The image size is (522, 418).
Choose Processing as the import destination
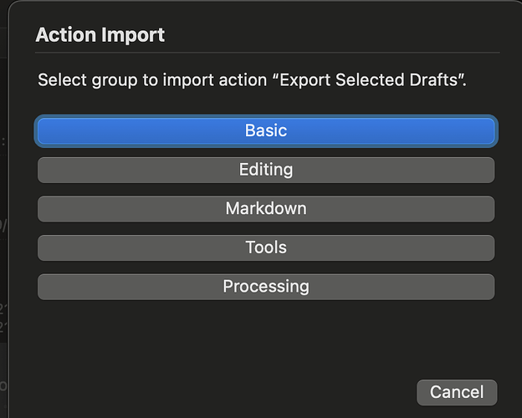(266, 286)
